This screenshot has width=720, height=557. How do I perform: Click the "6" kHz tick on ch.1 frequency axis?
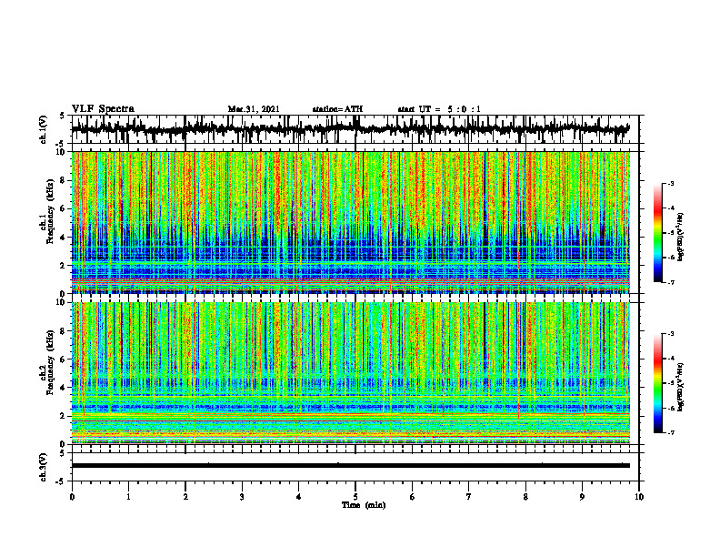click(64, 208)
